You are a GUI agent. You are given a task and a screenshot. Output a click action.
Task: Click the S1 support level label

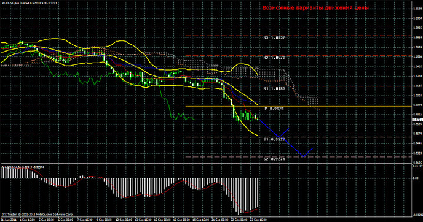[274, 139]
